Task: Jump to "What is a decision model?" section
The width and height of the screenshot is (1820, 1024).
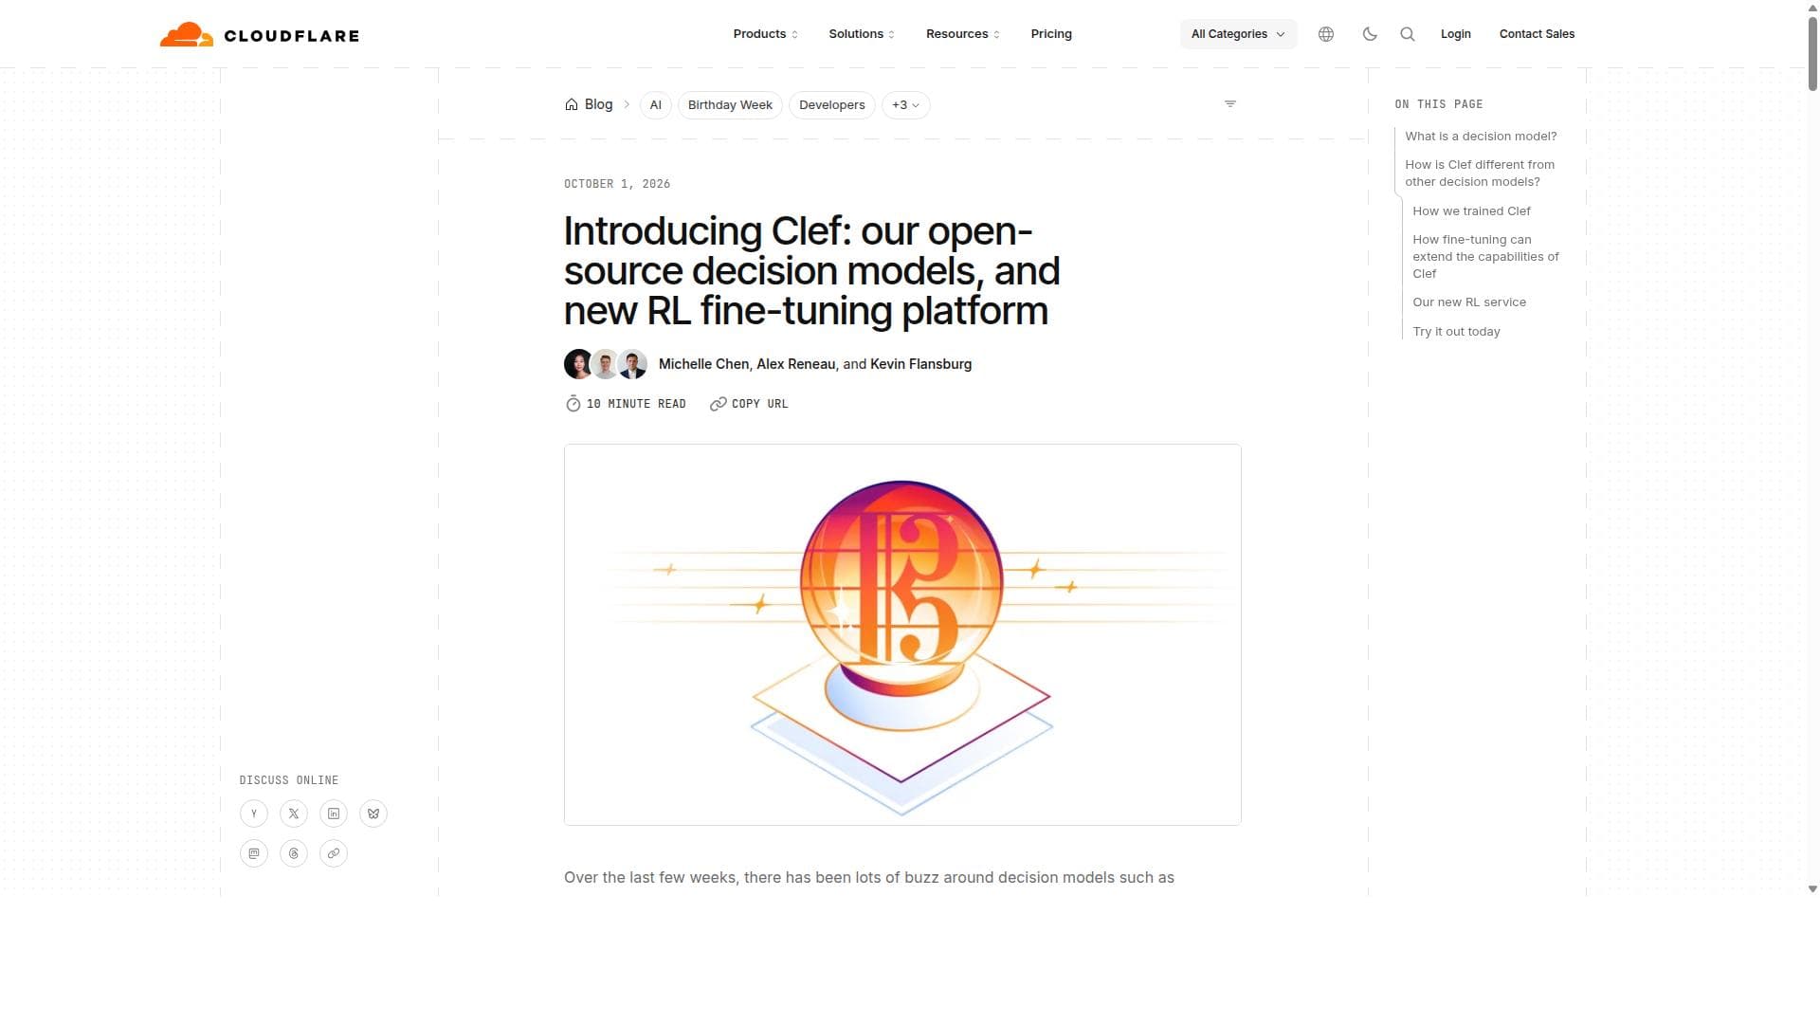Action: point(1481,137)
